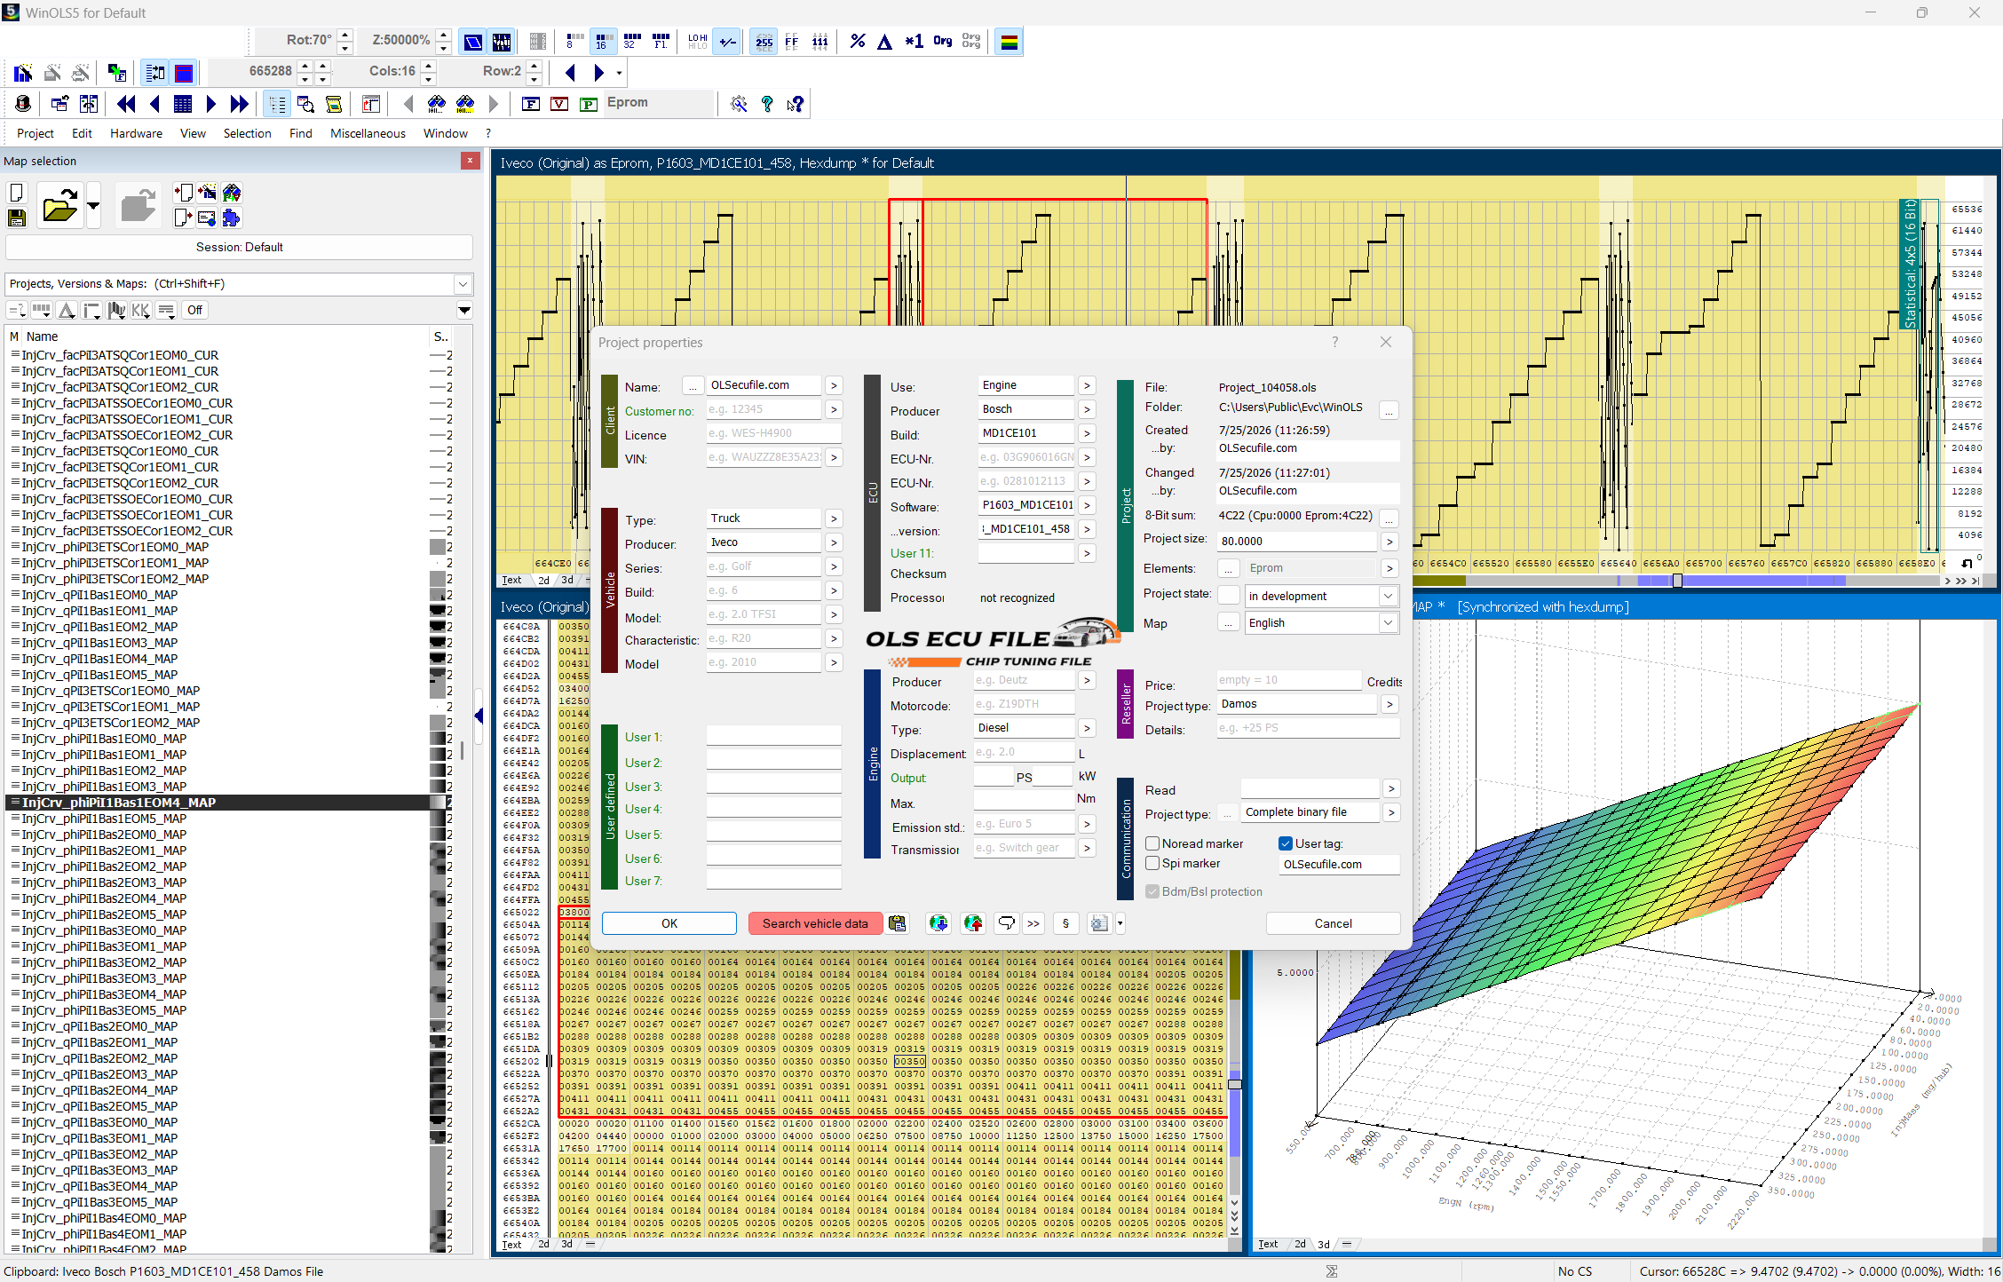
Task: Click the delta difference triangle icon
Action: coord(884,41)
